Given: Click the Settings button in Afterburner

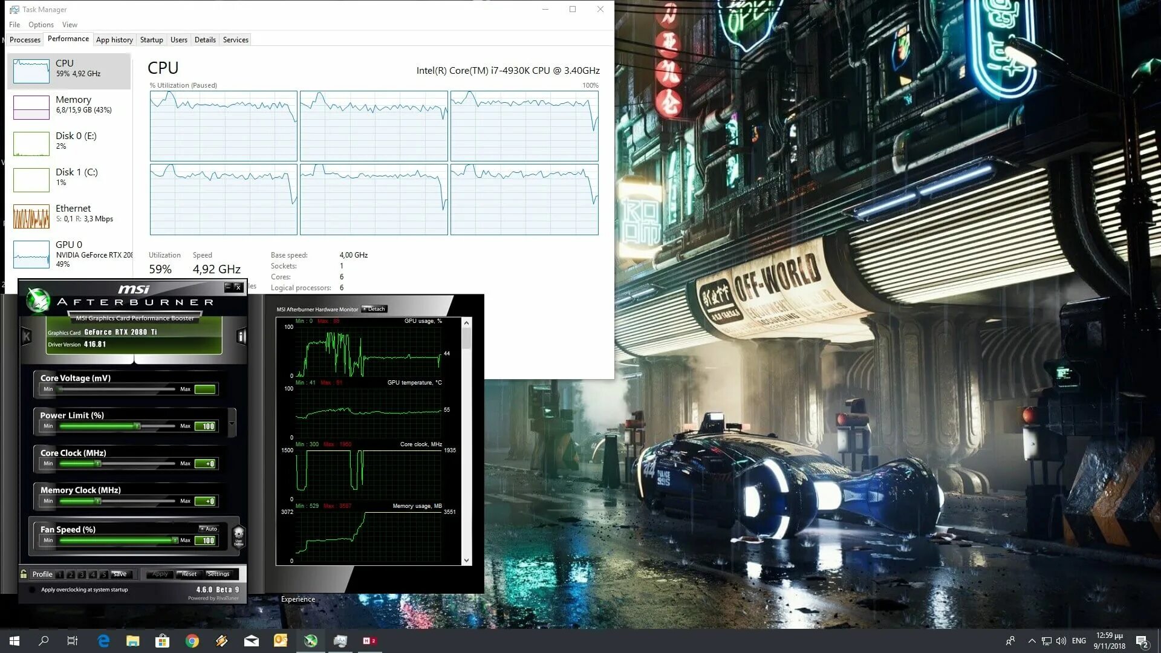Looking at the screenshot, I should [x=220, y=573].
